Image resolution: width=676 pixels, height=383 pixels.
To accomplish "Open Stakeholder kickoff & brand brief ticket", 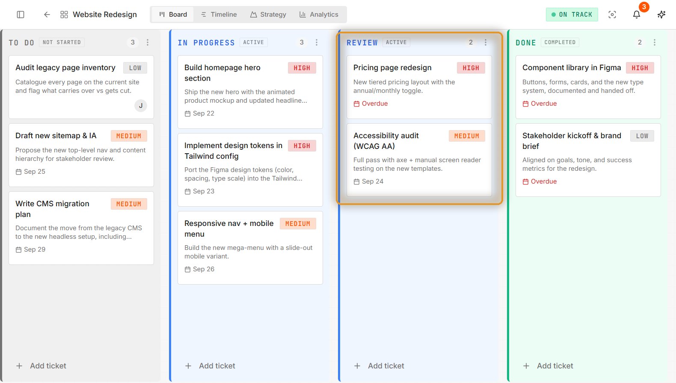I will click(588, 160).
